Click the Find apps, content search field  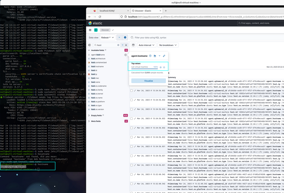point(261,23)
